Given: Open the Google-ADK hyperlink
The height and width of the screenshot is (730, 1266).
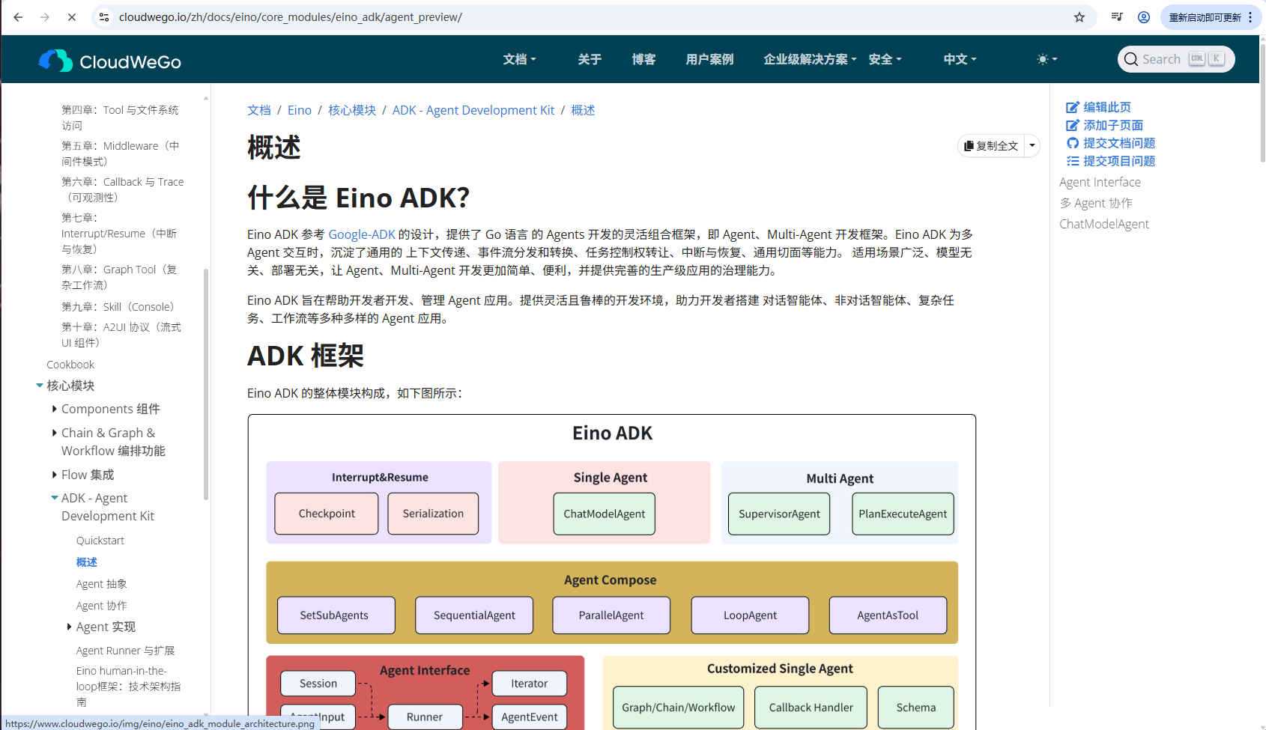Looking at the screenshot, I should [362, 234].
